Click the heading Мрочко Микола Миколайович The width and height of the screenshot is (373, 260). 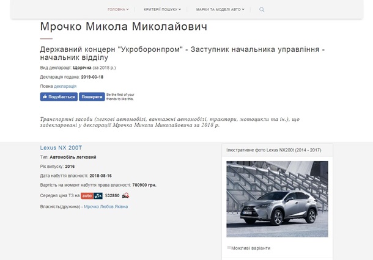click(124, 27)
